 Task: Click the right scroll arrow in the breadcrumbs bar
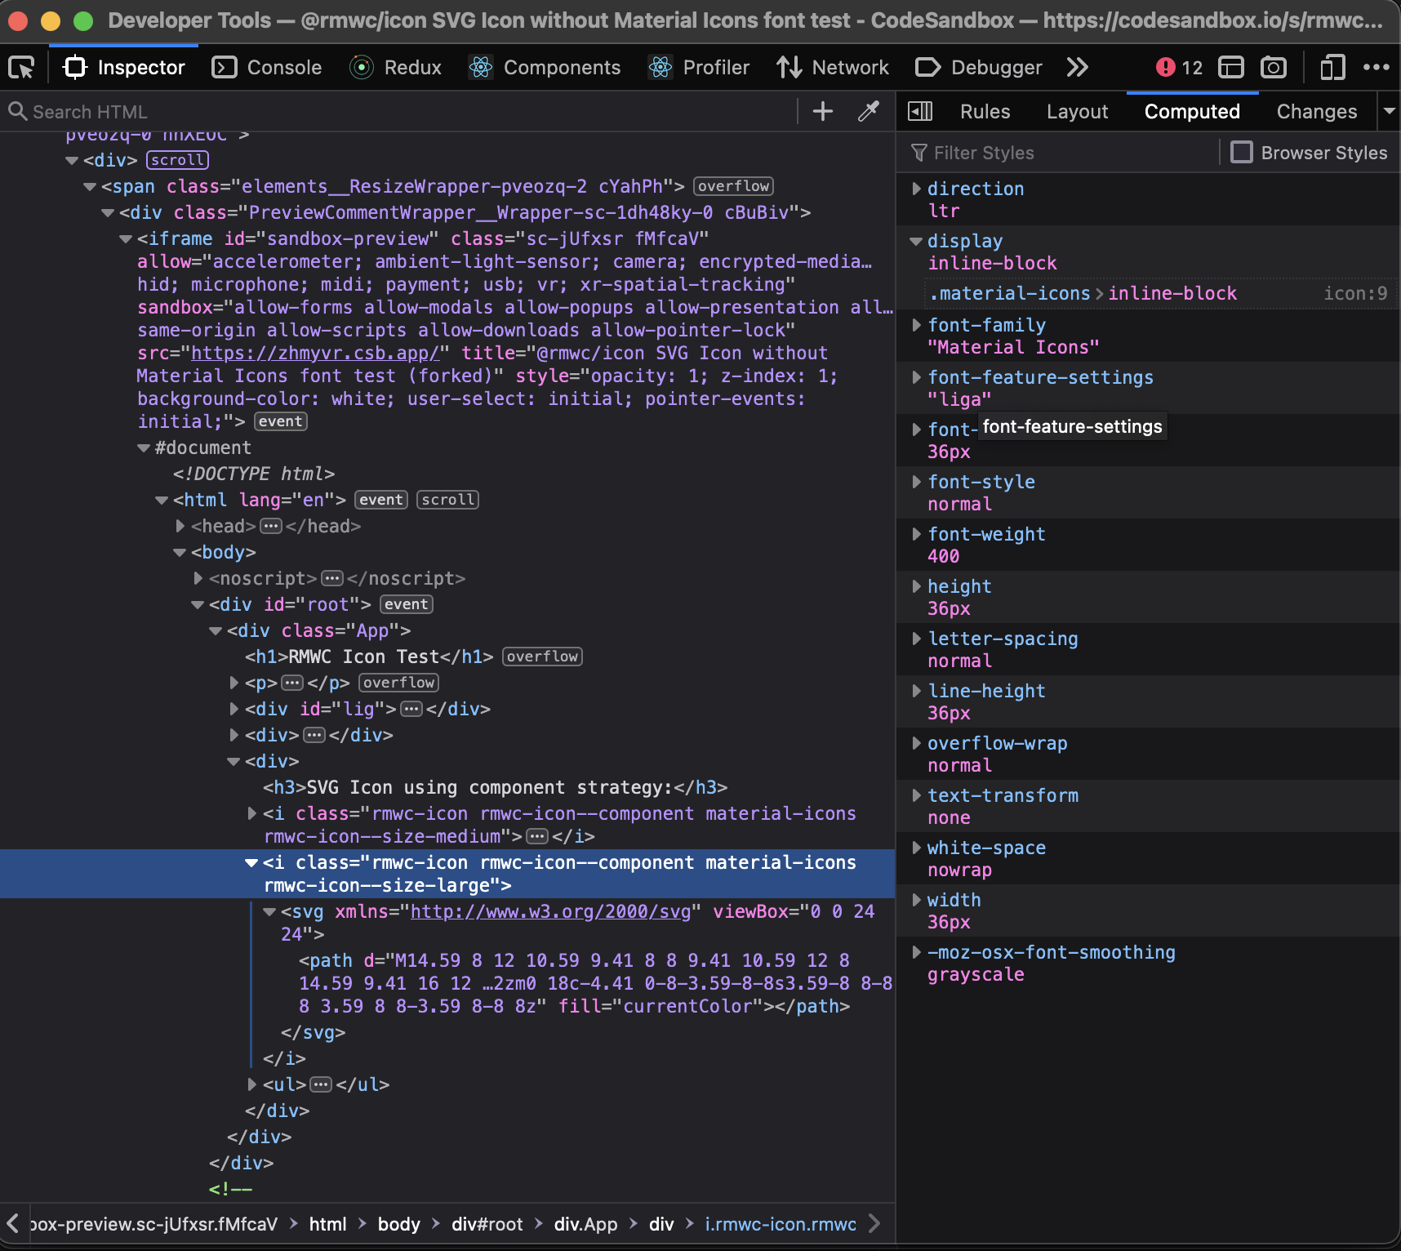(x=874, y=1224)
